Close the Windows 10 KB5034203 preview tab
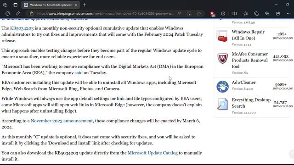This screenshot has width=294, height=165. coord(76,5)
